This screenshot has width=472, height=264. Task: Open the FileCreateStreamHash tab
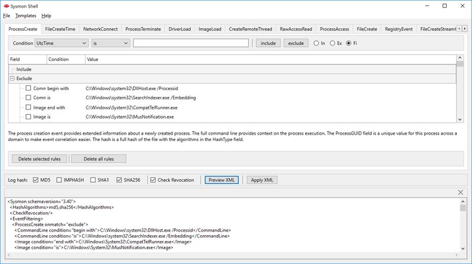click(x=437, y=29)
